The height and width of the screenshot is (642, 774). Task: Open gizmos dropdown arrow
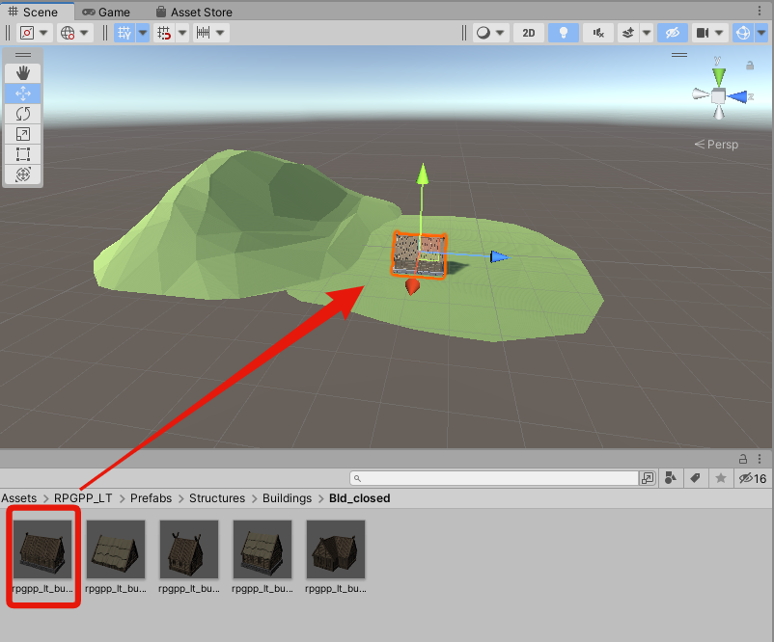click(x=761, y=33)
